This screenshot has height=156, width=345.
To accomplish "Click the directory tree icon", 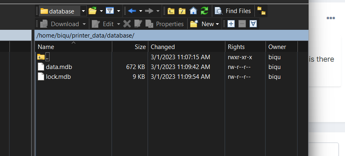I will 261,11.
